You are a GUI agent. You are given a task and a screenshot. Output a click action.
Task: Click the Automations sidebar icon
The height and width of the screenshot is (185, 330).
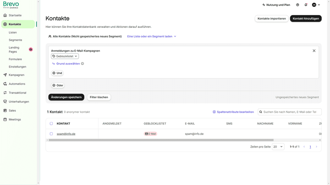click(x=5, y=84)
